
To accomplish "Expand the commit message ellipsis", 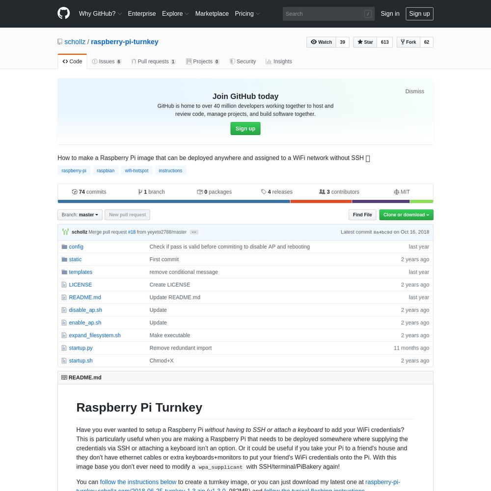I will pyautogui.click(x=194, y=232).
